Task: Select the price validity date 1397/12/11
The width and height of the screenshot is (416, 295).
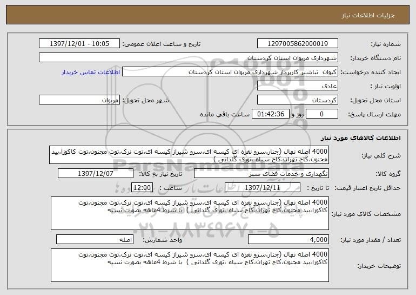Action: [x=263, y=187]
